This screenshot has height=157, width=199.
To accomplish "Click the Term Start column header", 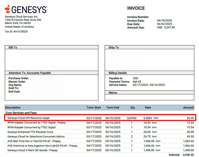I will point(94,107).
